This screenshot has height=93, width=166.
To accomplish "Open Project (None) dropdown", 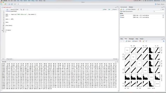I will [160, 4].
